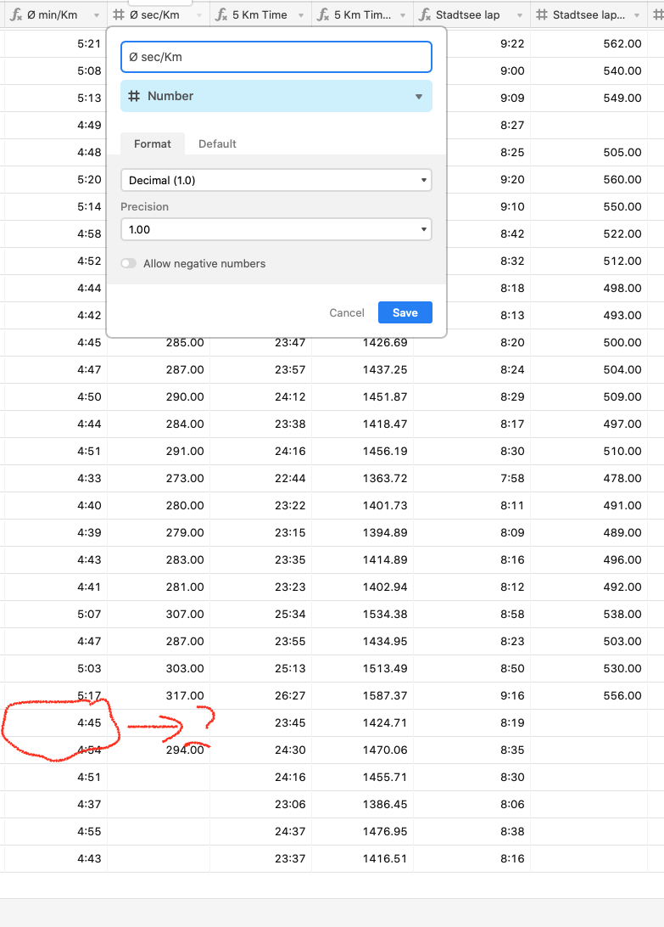Select cell with value 505.00

(589, 152)
